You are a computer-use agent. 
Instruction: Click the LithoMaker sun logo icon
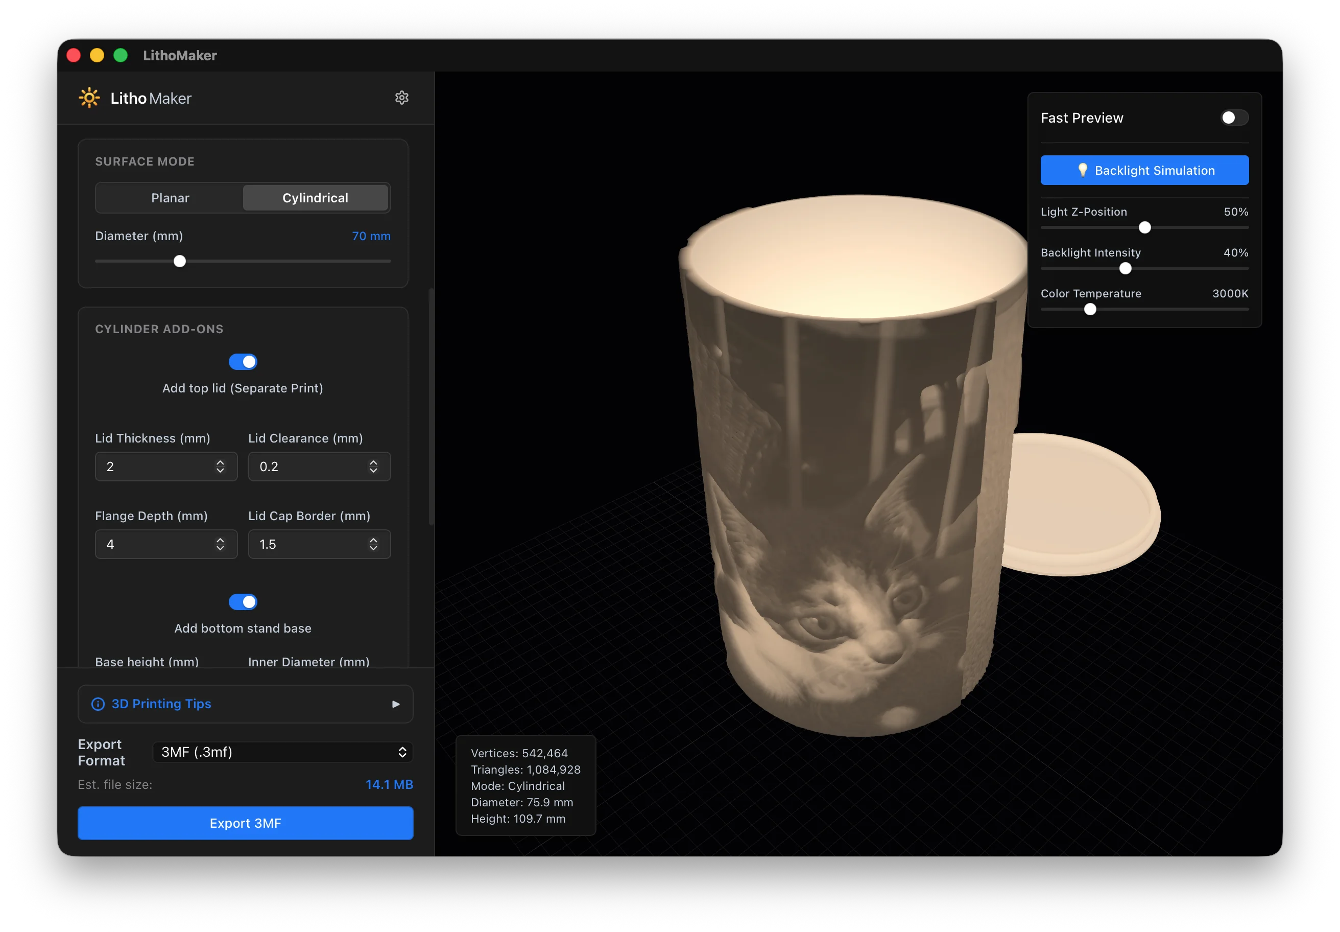coord(89,98)
